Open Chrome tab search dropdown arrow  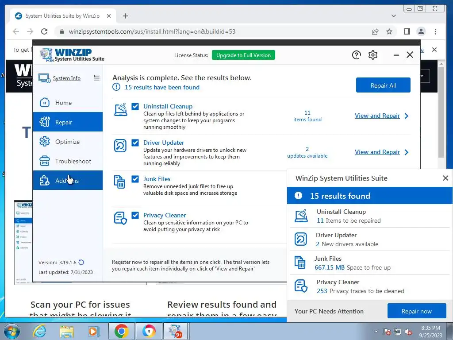point(393,16)
